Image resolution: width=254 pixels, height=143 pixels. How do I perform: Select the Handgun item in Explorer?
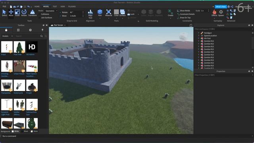tap(208, 33)
